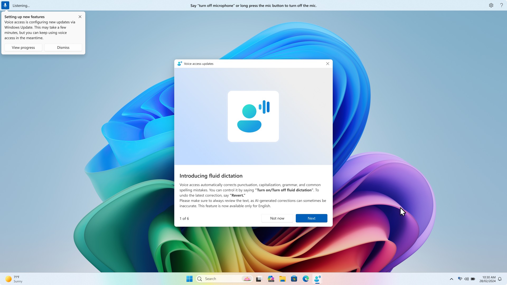
Task: Open Microsoft Edge from taskbar
Action: 306,279
